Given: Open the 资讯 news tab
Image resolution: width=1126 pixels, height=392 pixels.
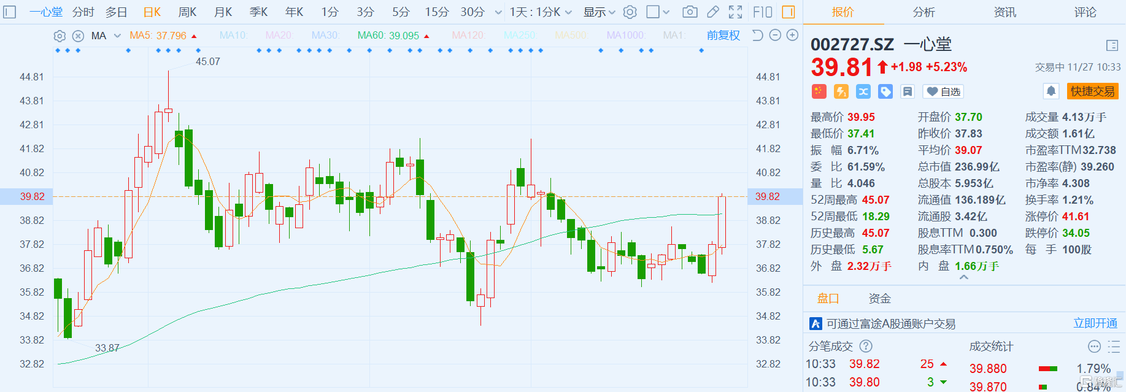Looking at the screenshot, I should (x=1005, y=12).
